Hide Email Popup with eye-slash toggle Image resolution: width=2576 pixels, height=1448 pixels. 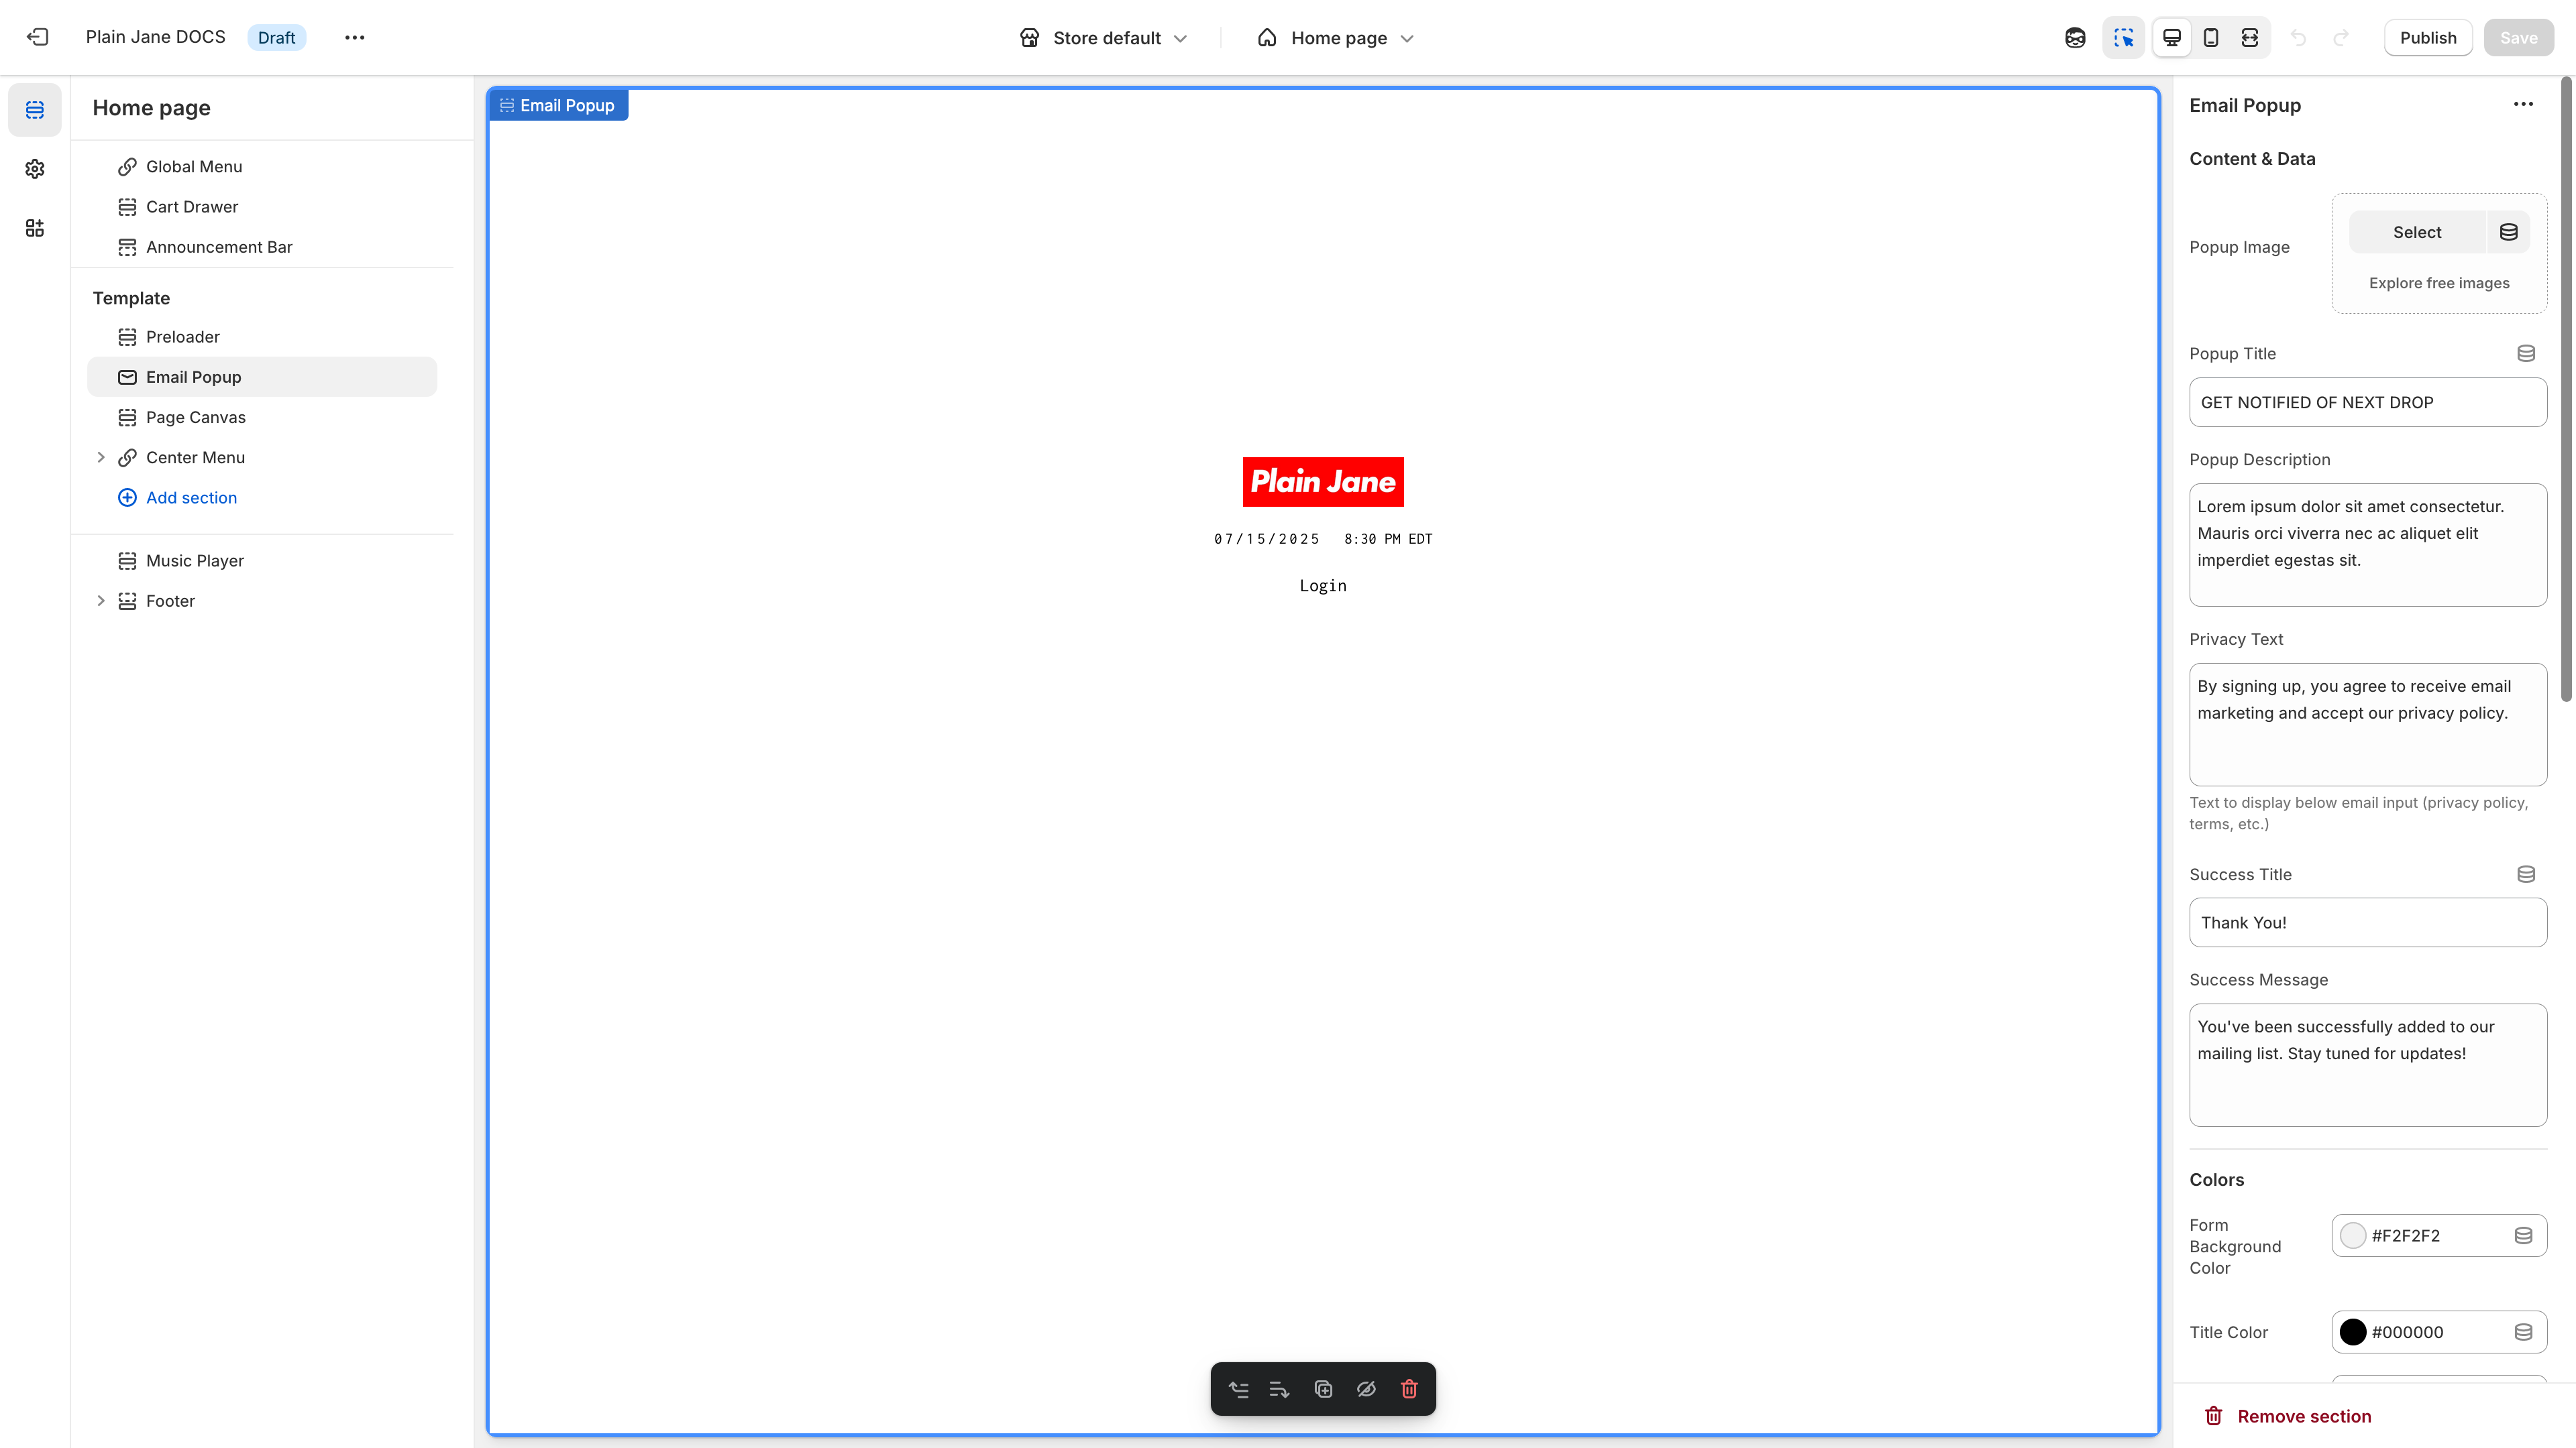(1366, 1389)
